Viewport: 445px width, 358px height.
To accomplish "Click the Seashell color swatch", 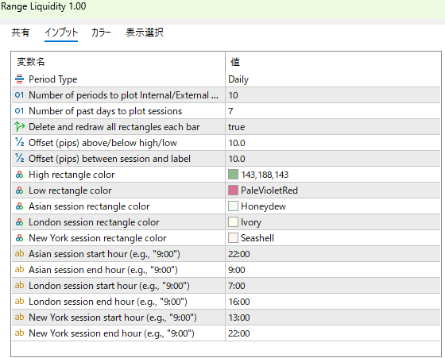I will 233,238.
